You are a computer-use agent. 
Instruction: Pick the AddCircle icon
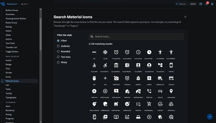point(94,91)
